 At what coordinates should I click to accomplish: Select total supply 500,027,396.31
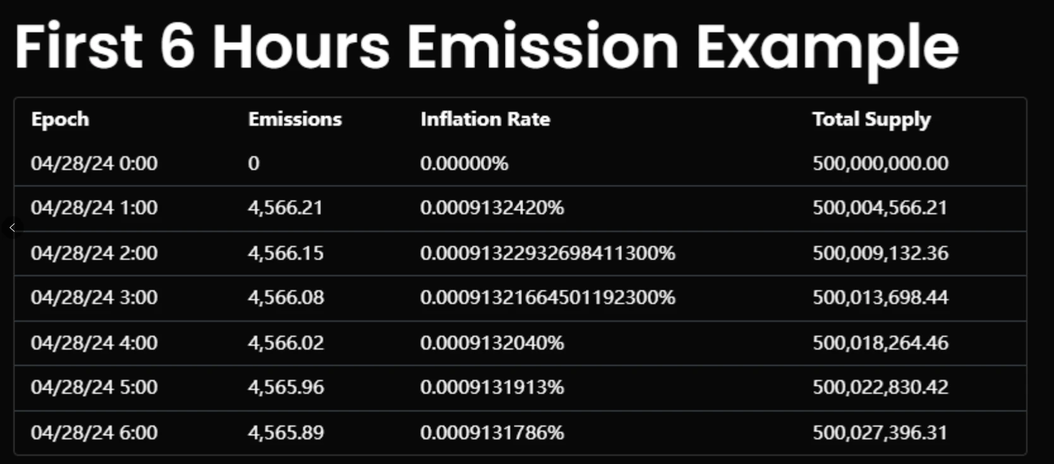click(x=880, y=433)
